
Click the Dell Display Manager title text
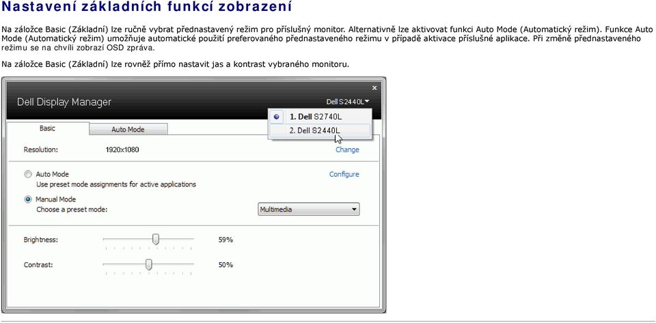tap(64, 102)
